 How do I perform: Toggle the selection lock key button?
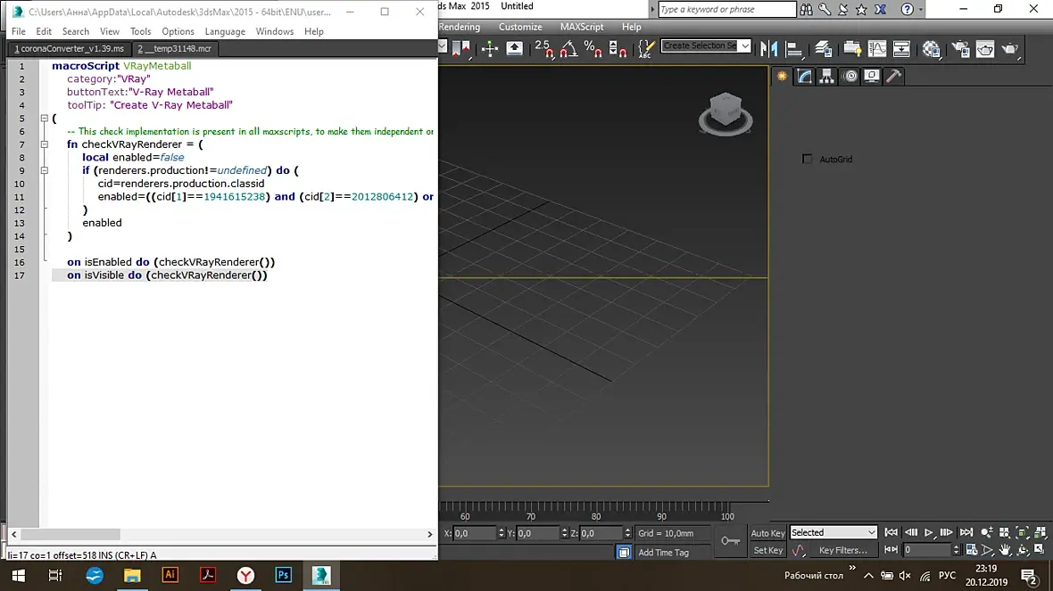730,540
